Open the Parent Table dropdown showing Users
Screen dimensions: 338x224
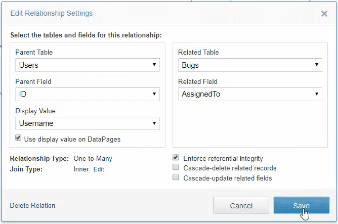pos(88,65)
